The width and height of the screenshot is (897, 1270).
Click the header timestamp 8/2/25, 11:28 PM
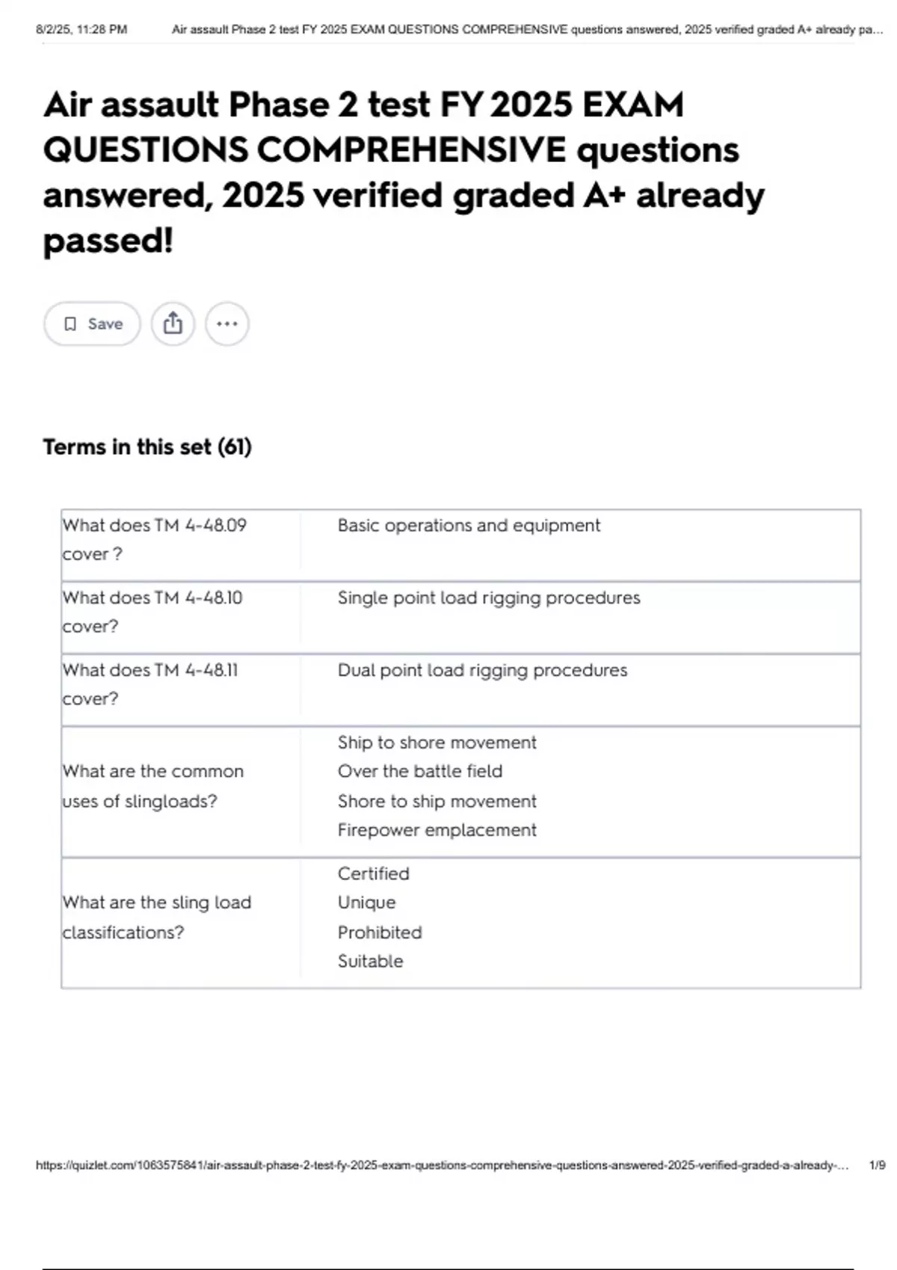point(81,30)
